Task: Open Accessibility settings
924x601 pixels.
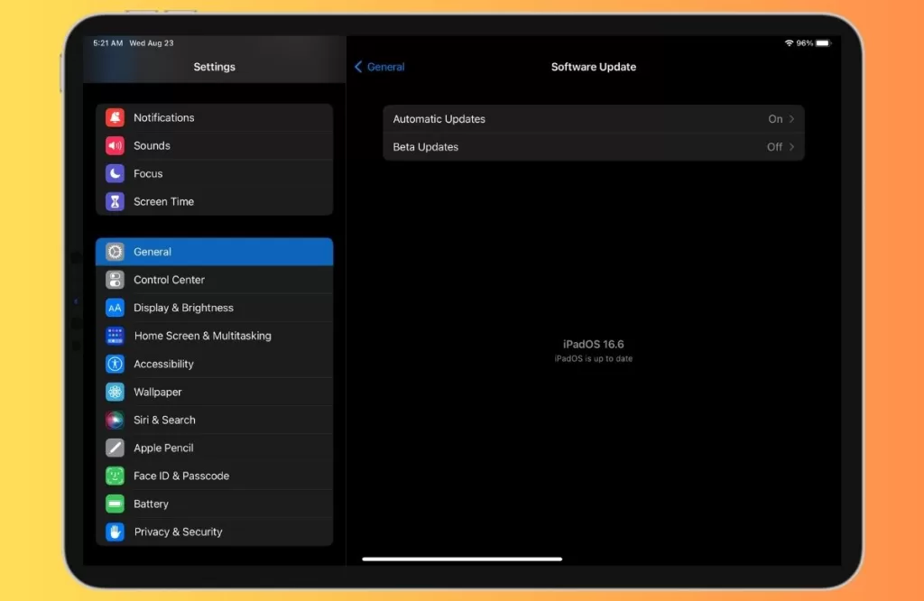Action: pos(215,365)
